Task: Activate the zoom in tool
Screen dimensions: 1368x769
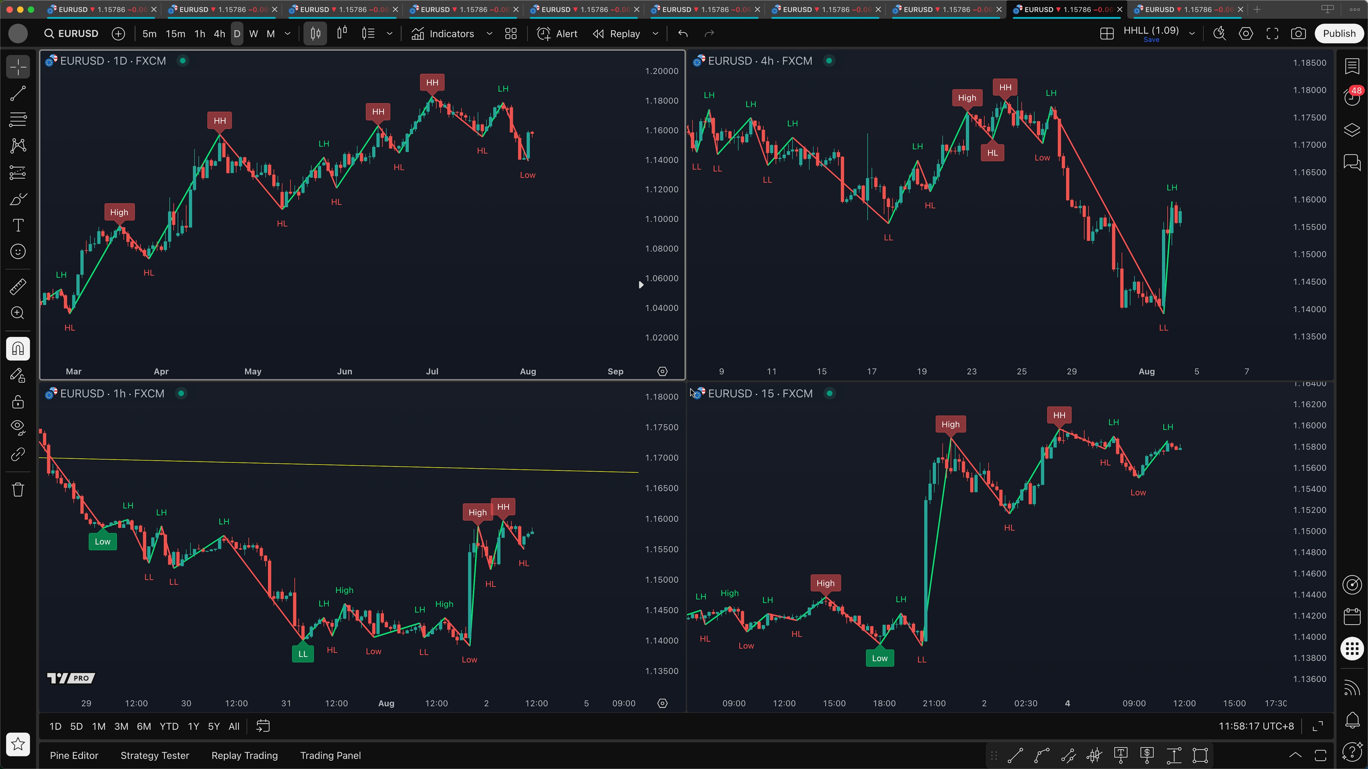Action: [x=18, y=313]
